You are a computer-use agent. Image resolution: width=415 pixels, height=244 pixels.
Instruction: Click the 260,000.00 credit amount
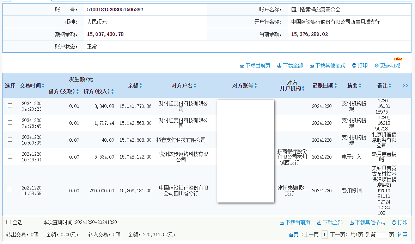[102, 191]
